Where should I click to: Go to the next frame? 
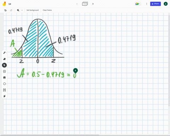pos(93,4)
